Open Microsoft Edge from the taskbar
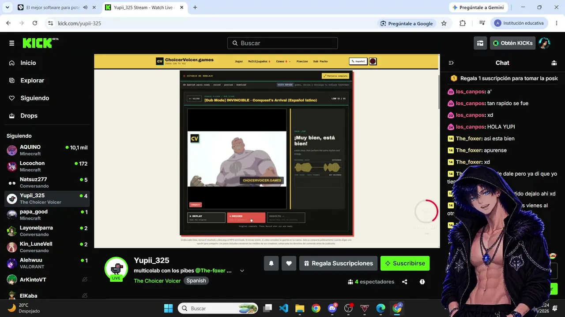Image resolution: width=565 pixels, height=317 pixels. tap(380, 308)
